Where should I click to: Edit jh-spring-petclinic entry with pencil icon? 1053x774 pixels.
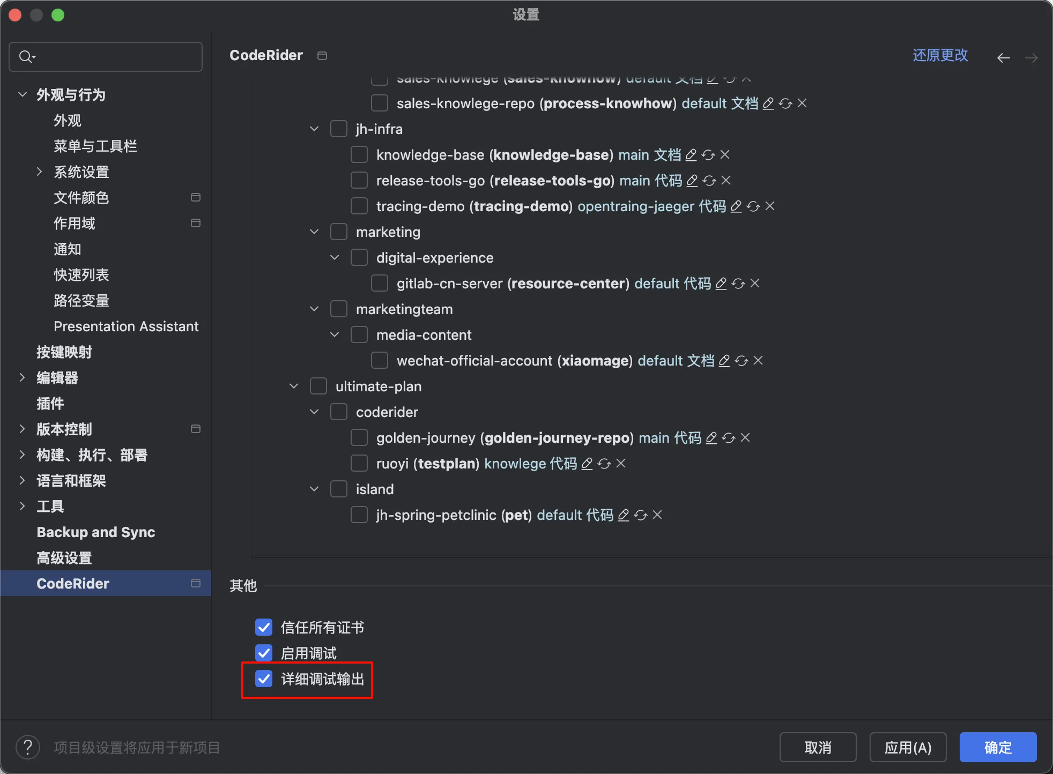coord(624,515)
